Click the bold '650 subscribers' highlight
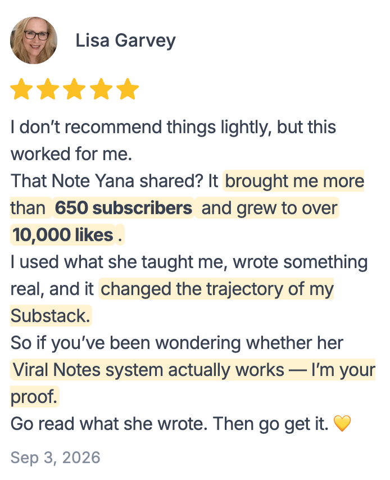 pos(124,208)
